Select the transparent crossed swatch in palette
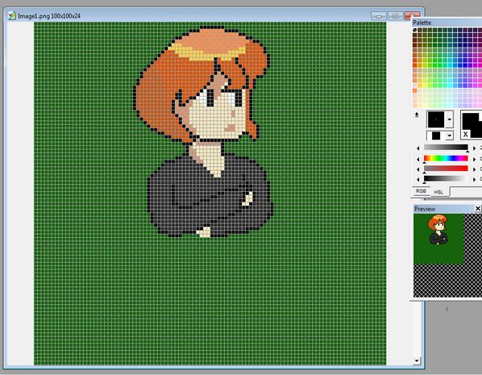 [414, 30]
